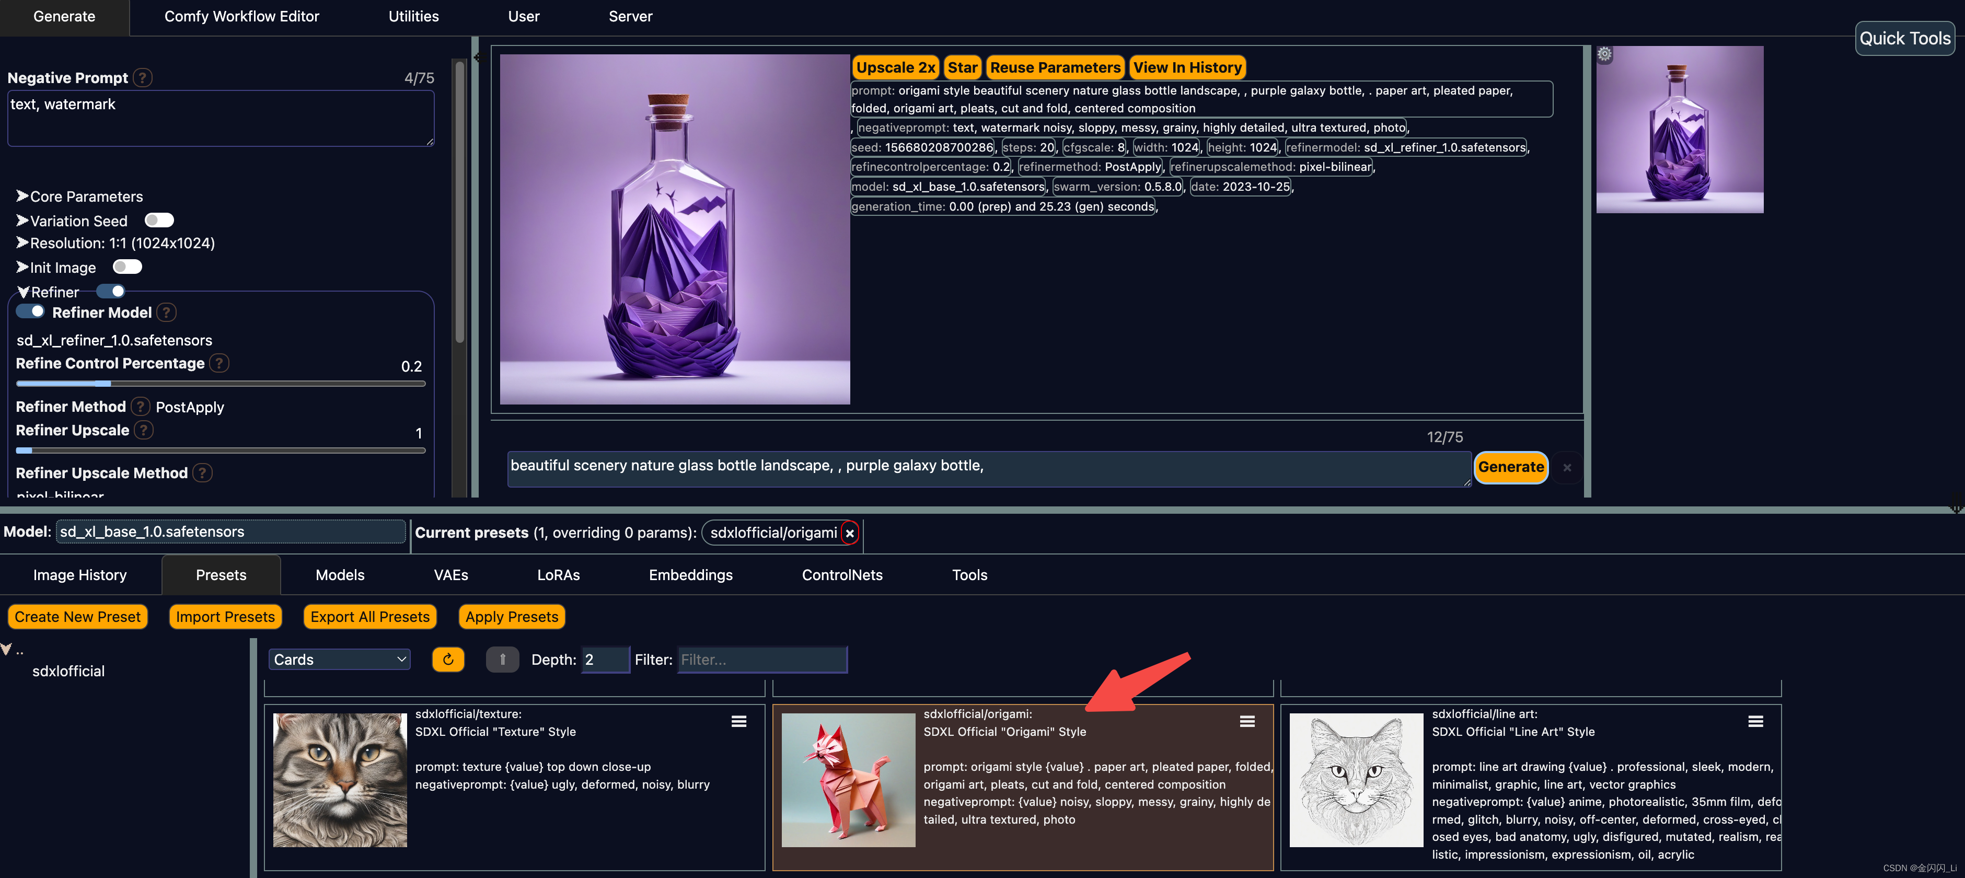Open the Cards view dropdown
Image resolution: width=1965 pixels, height=878 pixels.
(x=340, y=659)
